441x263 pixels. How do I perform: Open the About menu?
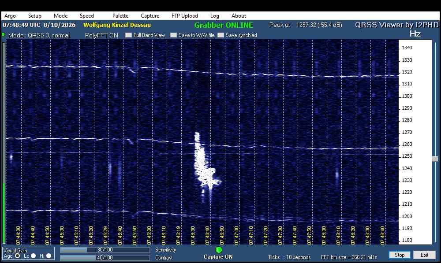(x=239, y=16)
